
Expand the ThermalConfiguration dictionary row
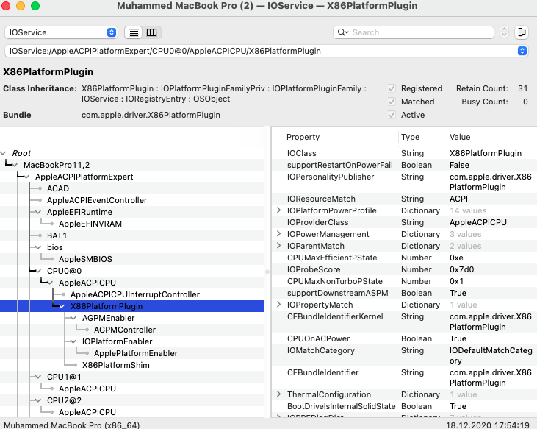pos(278,394)
